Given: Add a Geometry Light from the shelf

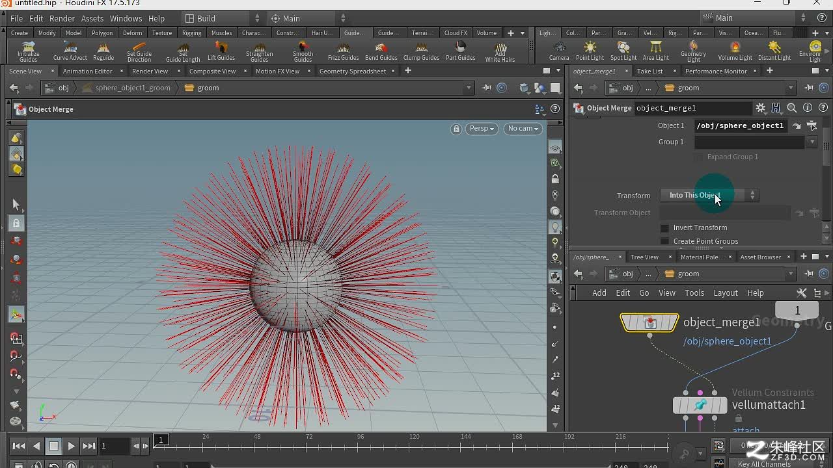Looking at the screenshot, I should coord(693,51).
